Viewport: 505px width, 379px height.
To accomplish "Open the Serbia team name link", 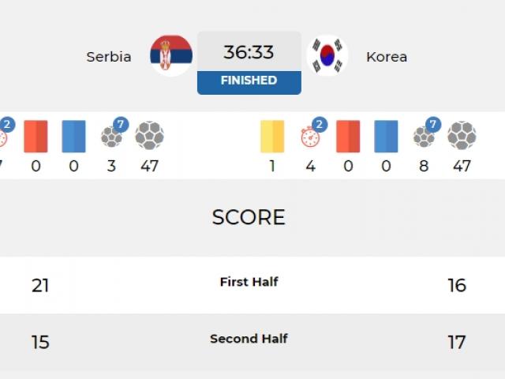I will click(x=109, y=57).
